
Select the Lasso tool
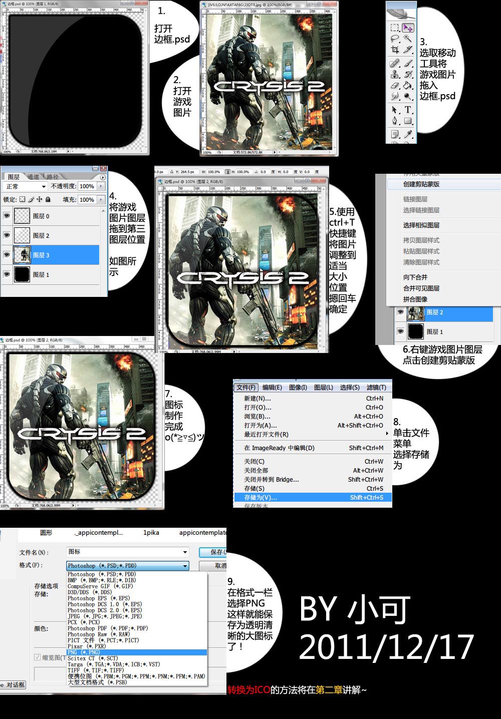coord(395,39)
